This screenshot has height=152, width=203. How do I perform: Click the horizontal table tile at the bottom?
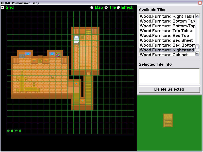[x=31, y=90]
